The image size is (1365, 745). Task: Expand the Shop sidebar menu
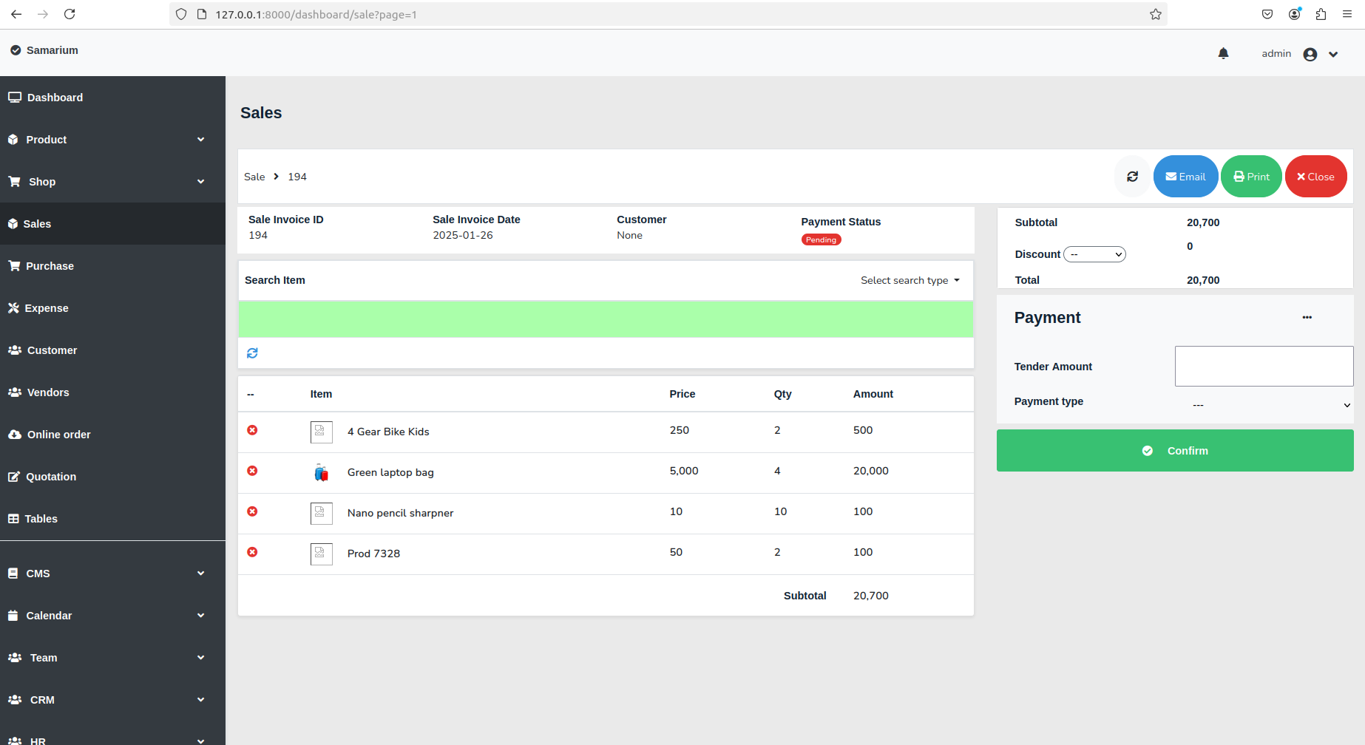(x=112, y=182)
